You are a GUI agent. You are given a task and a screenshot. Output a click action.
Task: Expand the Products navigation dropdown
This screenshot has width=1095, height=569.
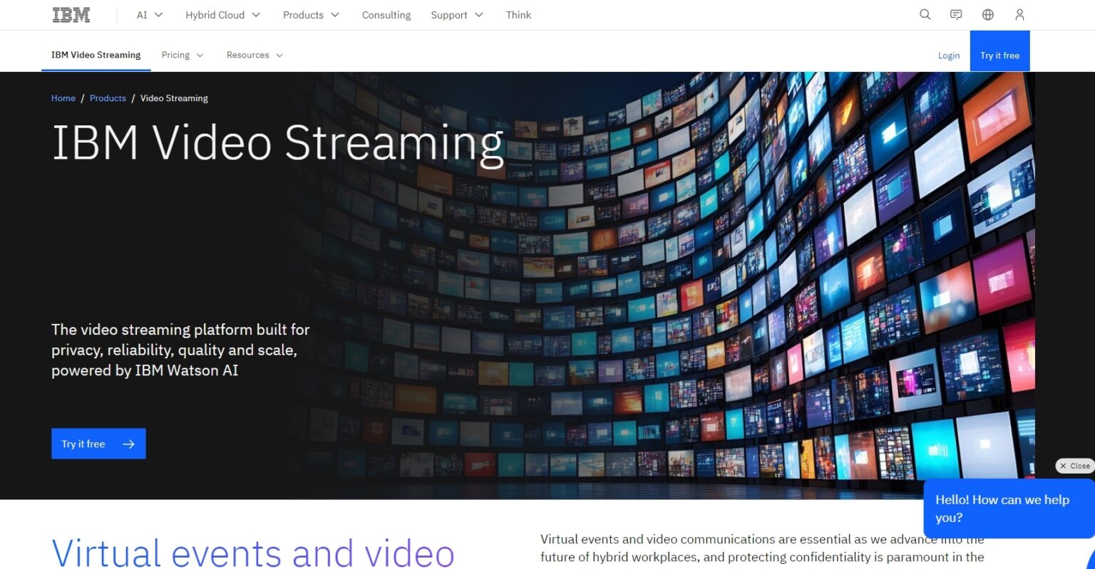point(311,14)
